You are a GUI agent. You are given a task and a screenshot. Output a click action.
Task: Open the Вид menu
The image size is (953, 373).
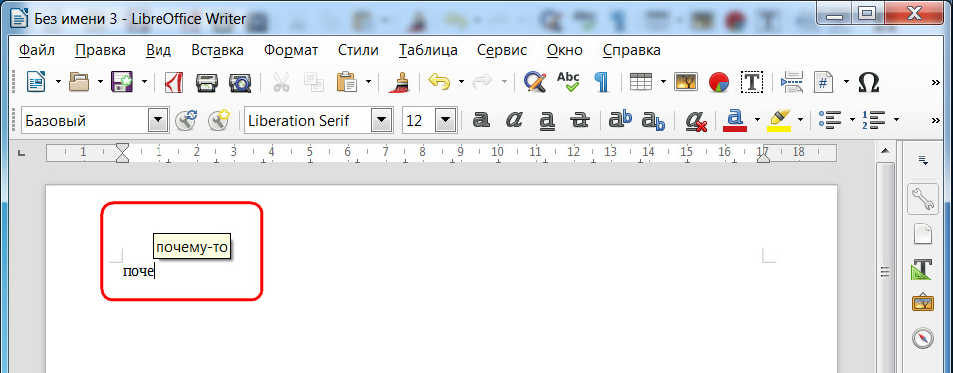pyautogui.click(x=159, y=50)
